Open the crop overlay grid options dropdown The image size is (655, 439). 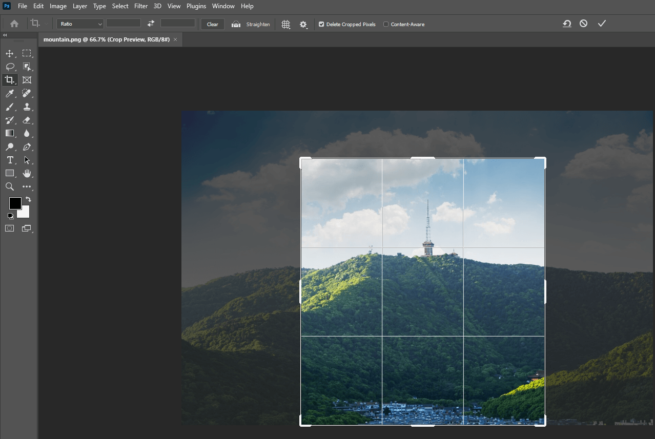(285, 24)
